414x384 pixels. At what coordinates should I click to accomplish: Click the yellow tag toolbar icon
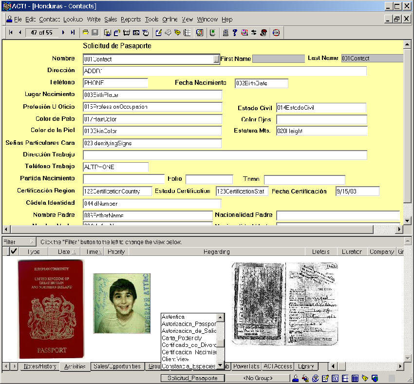point(177,33)
